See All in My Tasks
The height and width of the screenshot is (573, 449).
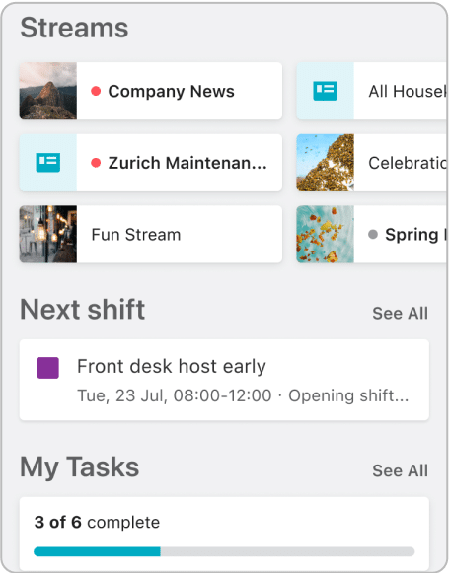[400, 470]
